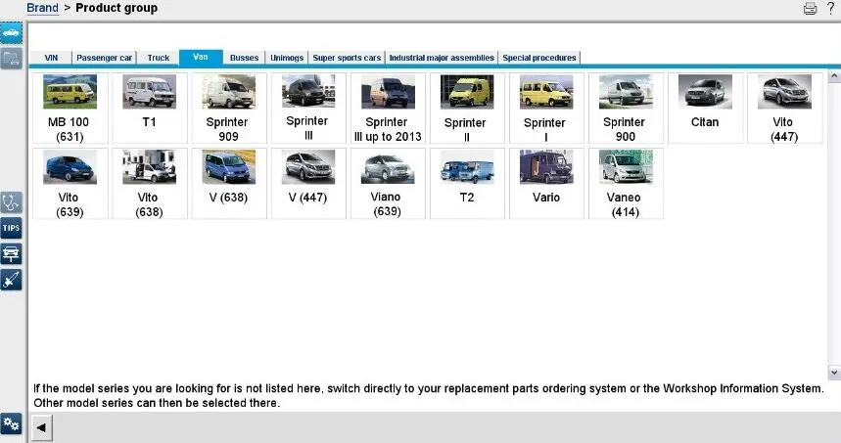Select the T2 van model
This screenshot has width=841, height=443.
pyautogui.click(x=467, y=184)
